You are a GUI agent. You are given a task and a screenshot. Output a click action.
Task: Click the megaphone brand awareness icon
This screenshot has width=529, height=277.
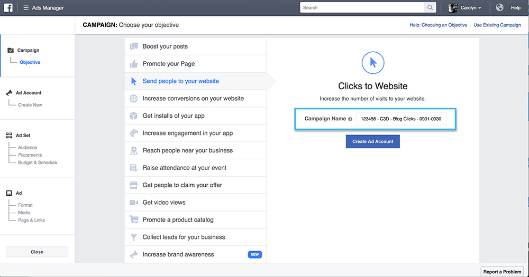[134, 254]
